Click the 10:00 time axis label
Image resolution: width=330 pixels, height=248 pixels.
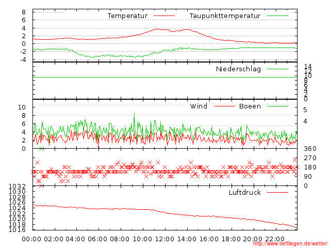pos(142,239)
